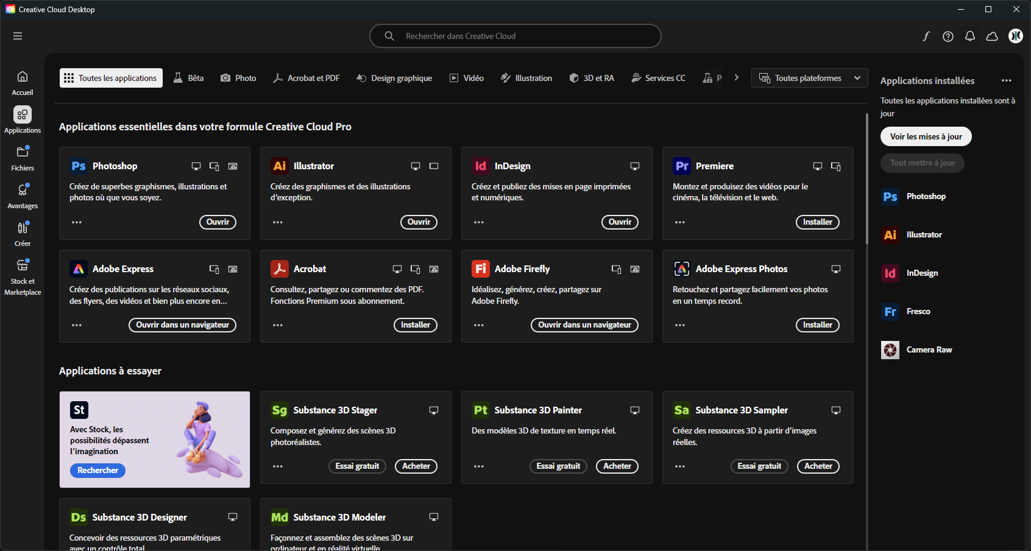Click the fonts 'f' icon in header

(926, 36)
